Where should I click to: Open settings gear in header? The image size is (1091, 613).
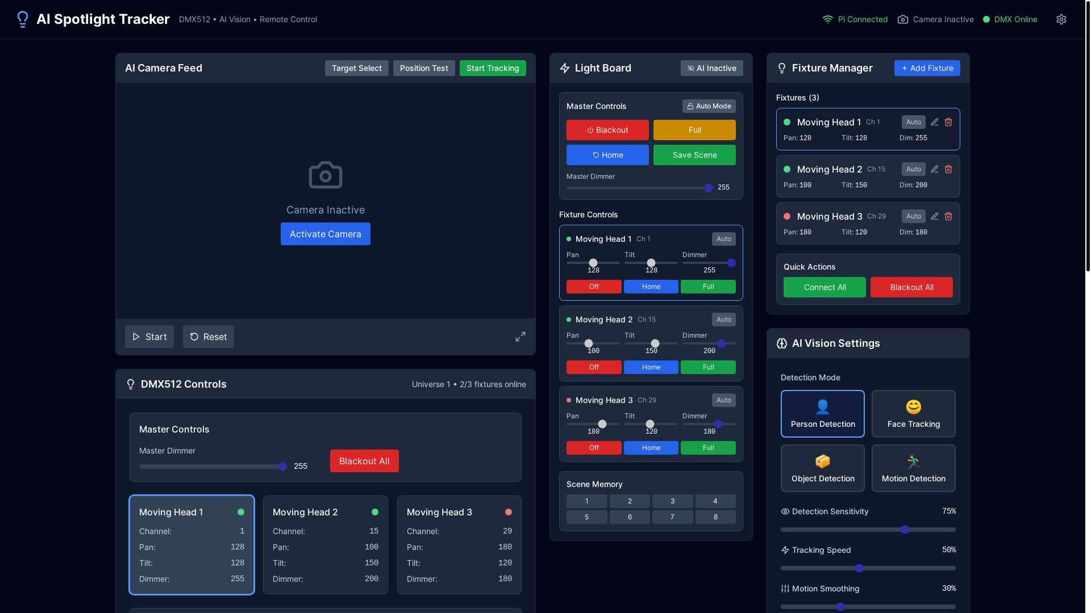click(x=1061, y=19)
